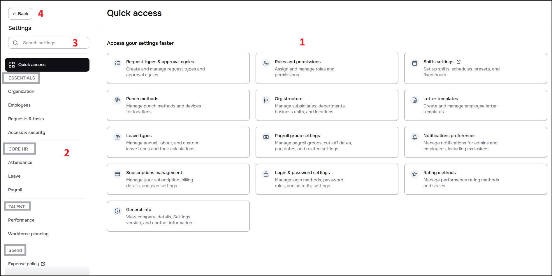Screen dimensions: 552x276
Task: Click the General Info circle icon
Action: pos(117,211)
